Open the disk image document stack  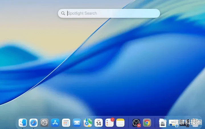pyautogui.click(x=163, y=123)
